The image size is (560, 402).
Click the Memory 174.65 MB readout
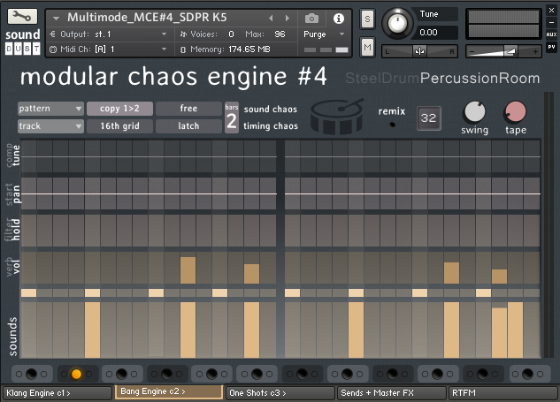[x=249, y=49]
